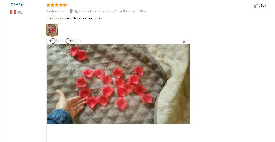Give the review a thumbs up
The height and width of the screenshot is (142, 275).
coord(256,5)
